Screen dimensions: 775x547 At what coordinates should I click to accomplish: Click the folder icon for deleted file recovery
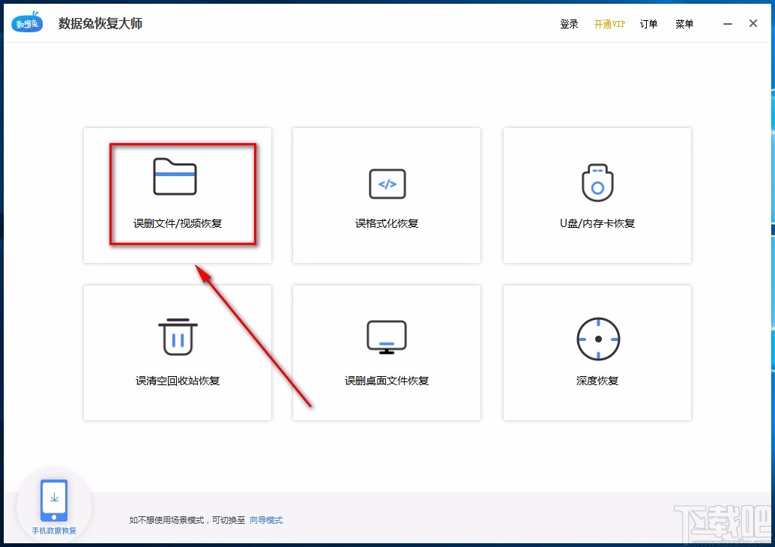point(175,176)
